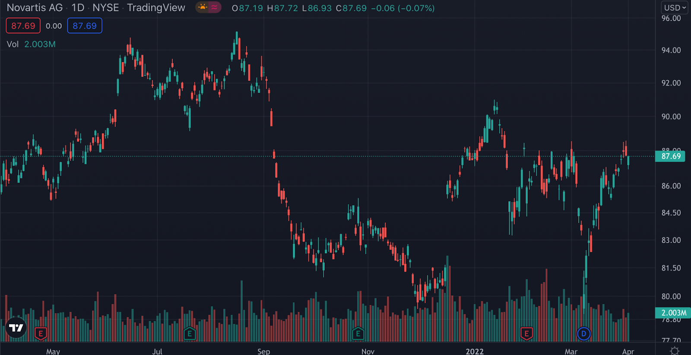Click the change value −0.06 (−0.07%)

click(x=403, y=8)
